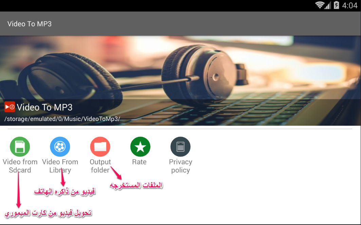Tap the cellular signal strength icon

tap(328, 5)
